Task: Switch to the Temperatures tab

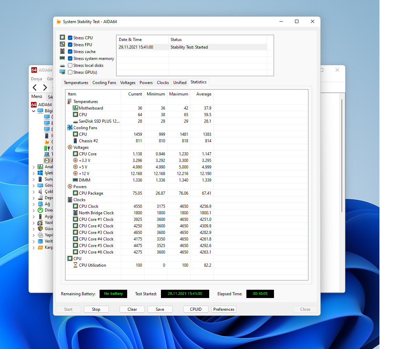Action: (76, 83)
